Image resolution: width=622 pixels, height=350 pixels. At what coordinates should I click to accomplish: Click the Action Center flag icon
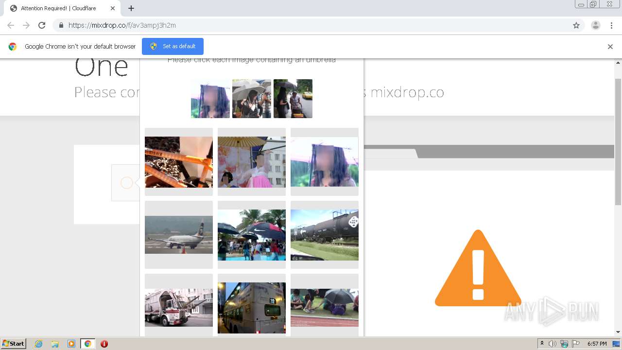coord(576,344)
